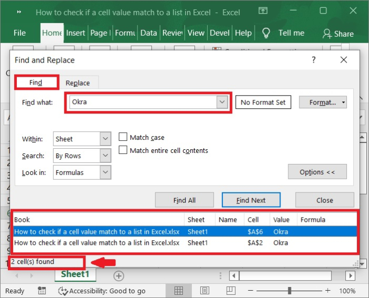Sort results by Cell column header
This screenshot has height=298, width=369.
coord(257,220)
